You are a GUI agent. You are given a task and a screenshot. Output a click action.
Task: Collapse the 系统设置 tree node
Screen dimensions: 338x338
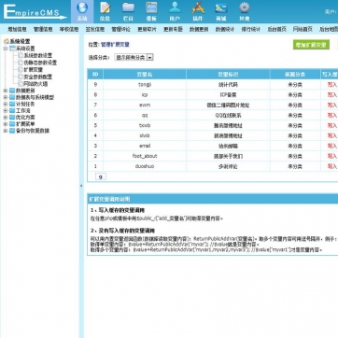(x=6, y=49)
